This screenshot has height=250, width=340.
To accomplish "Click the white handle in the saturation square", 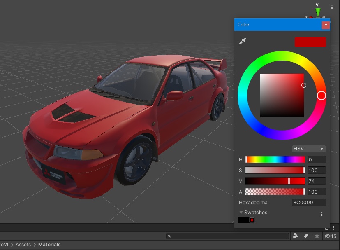I will (x=303, y=86).
